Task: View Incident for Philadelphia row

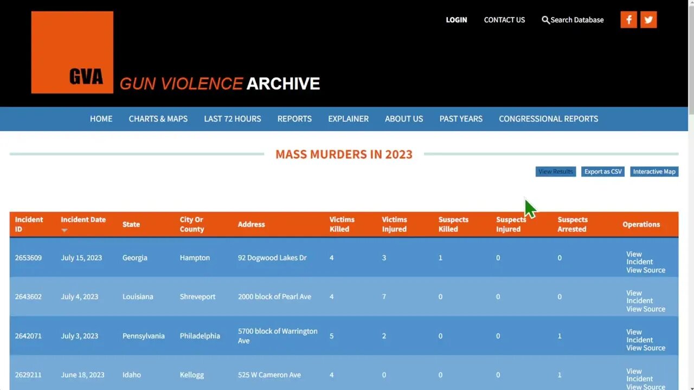Action: [x=639, y=336]
